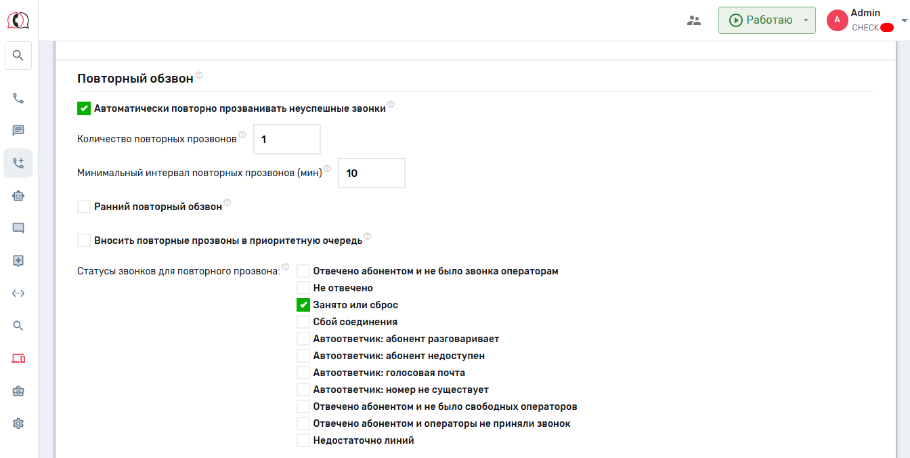Click the Admin user avatar
The height and width of the screenshot is (458, 910).
pos(837,20)
